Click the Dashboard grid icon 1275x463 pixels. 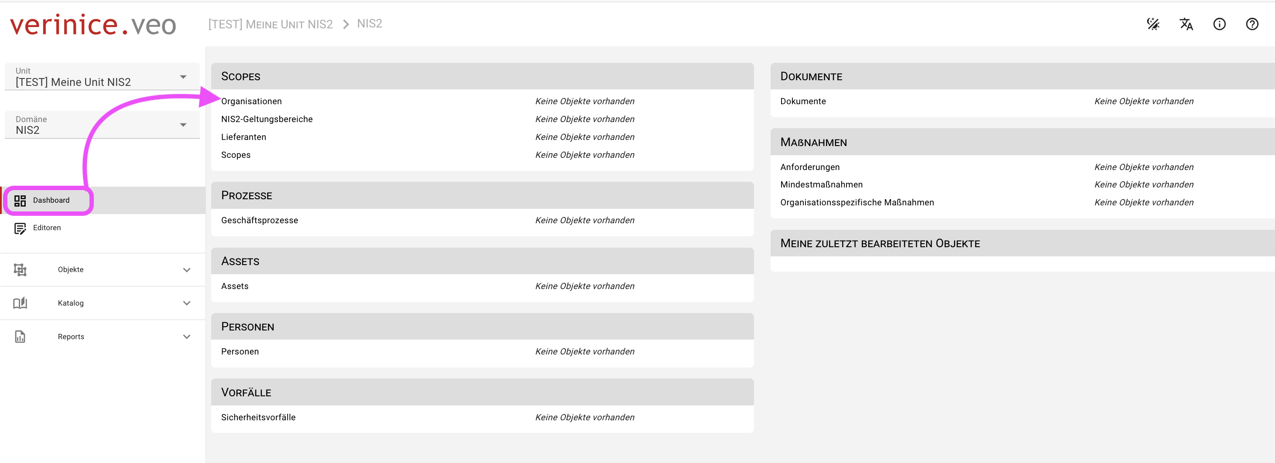pyautogui.click(x=20, y=201)
